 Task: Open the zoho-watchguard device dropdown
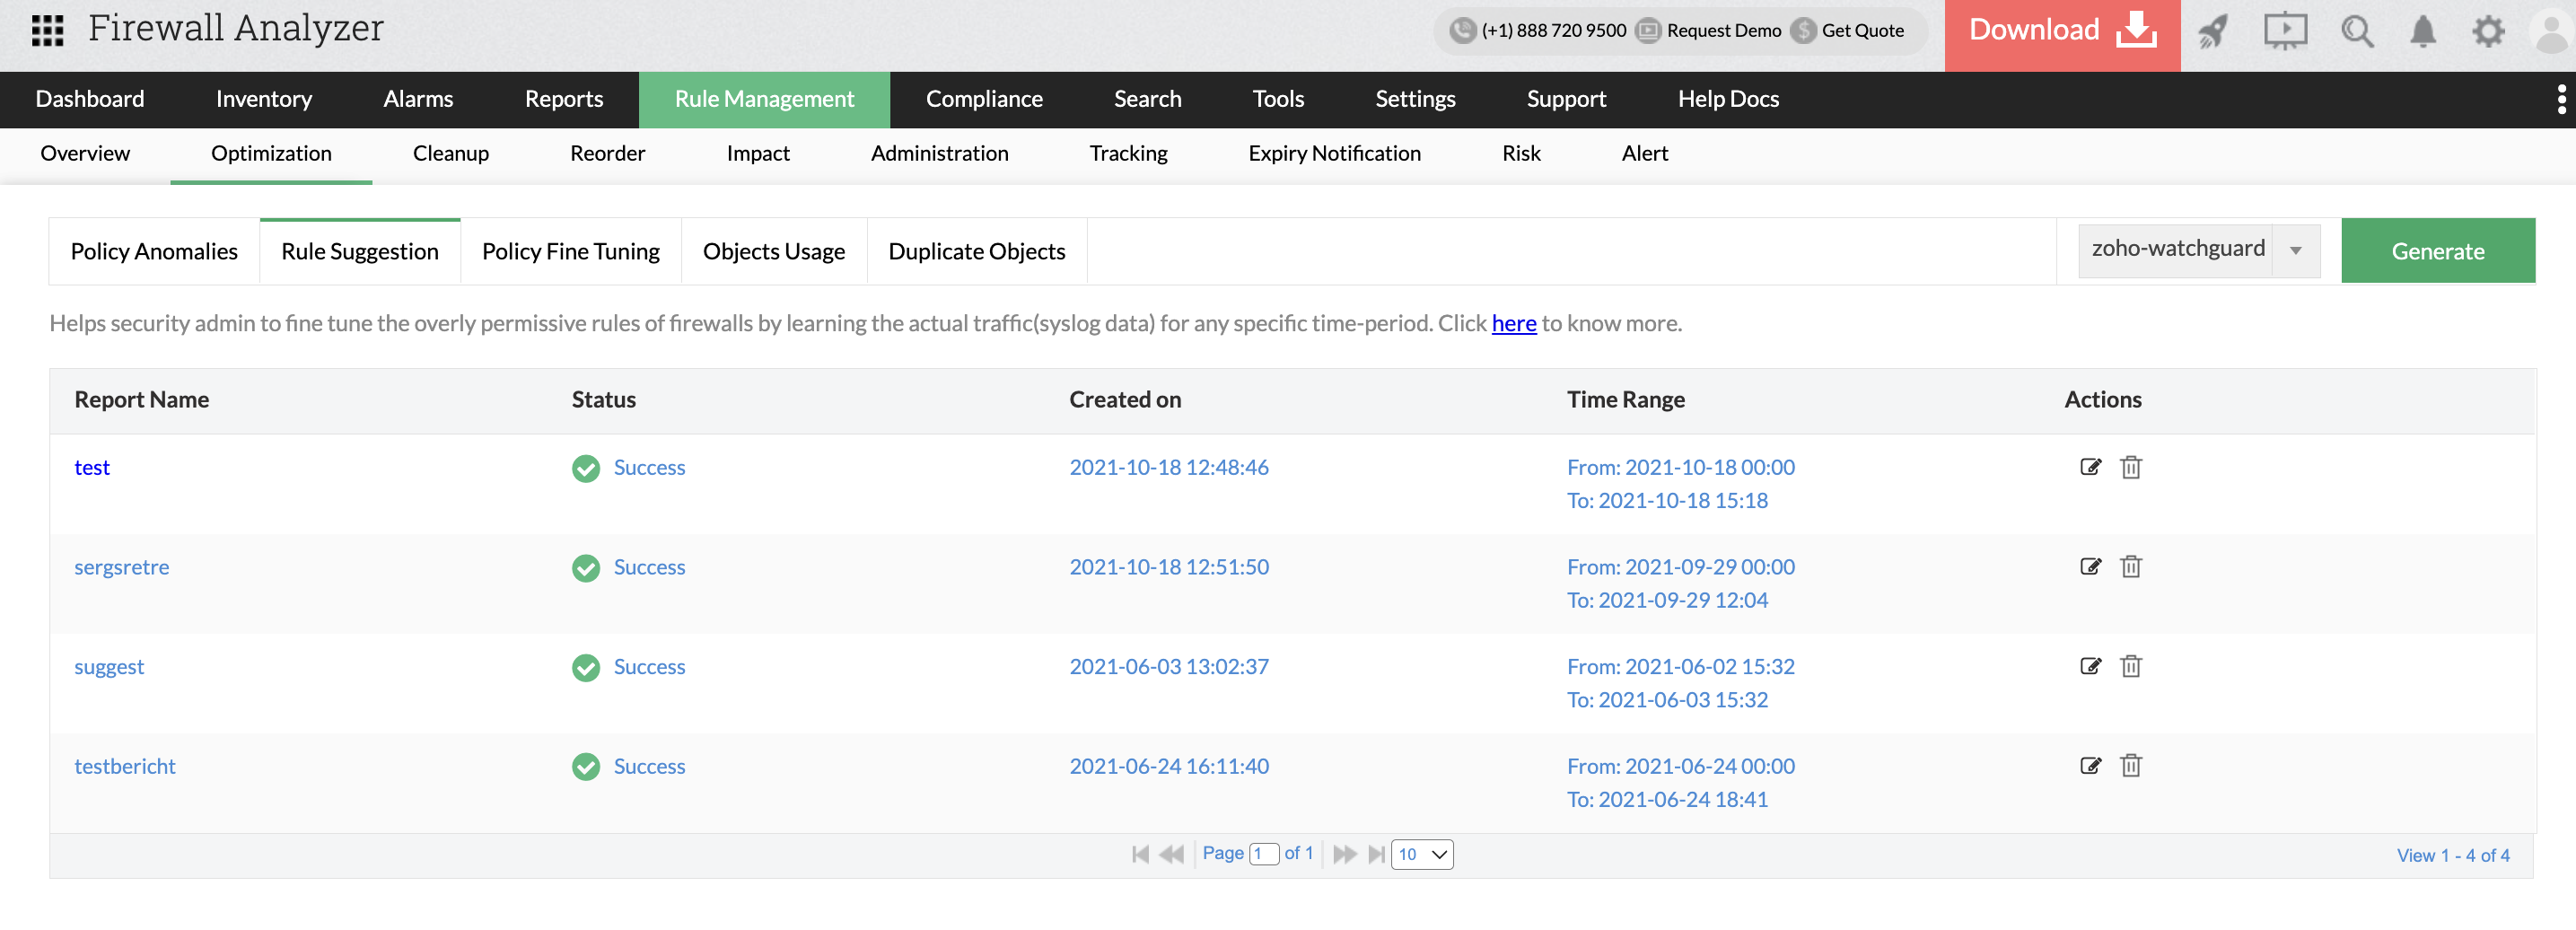tap(2295, 250)
